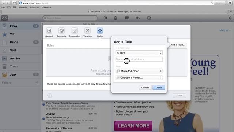Open the General preferences tab
Screen dimensions: 234x132
pyautogui.click(x=49, y=32)
